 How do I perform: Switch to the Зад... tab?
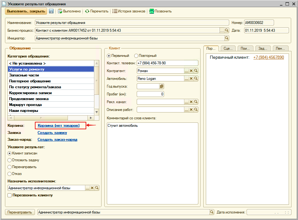(263, 48)
